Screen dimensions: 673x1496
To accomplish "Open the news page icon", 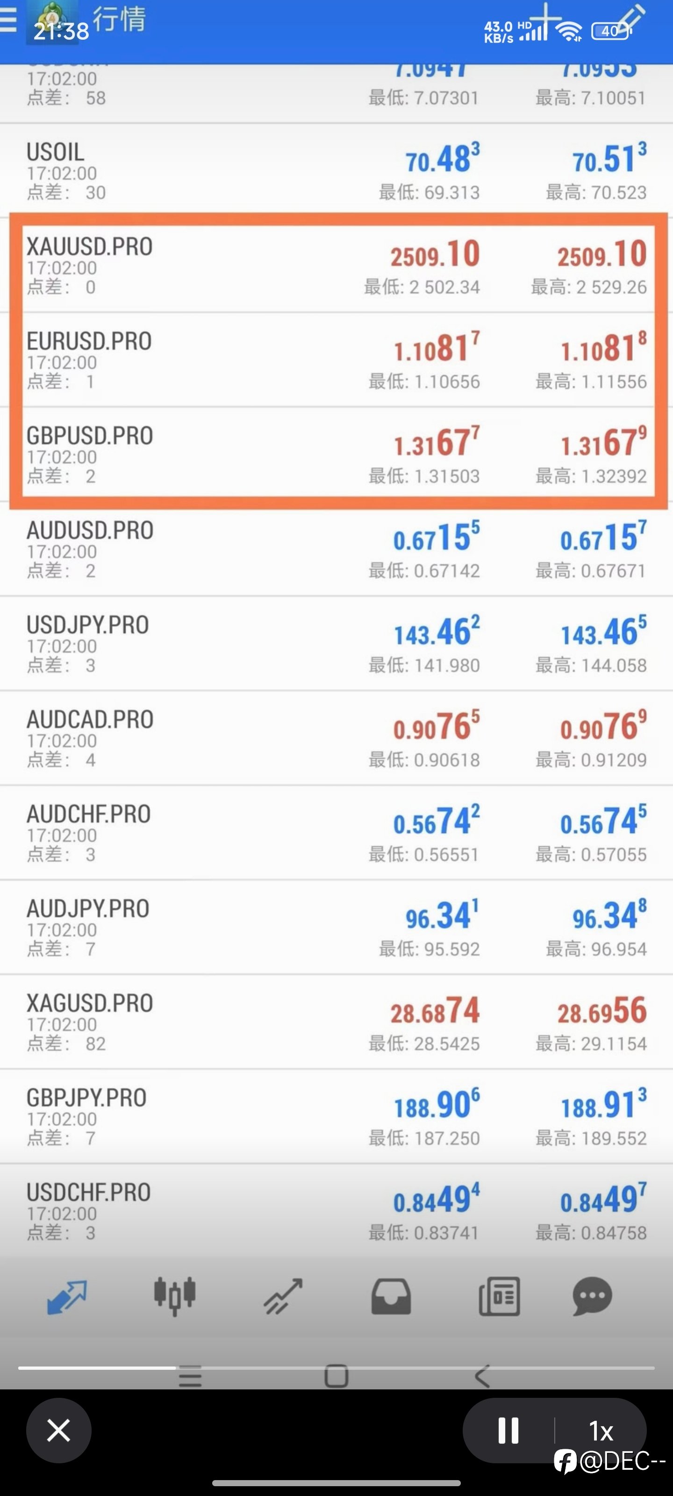I will [x=500, y=1296].
